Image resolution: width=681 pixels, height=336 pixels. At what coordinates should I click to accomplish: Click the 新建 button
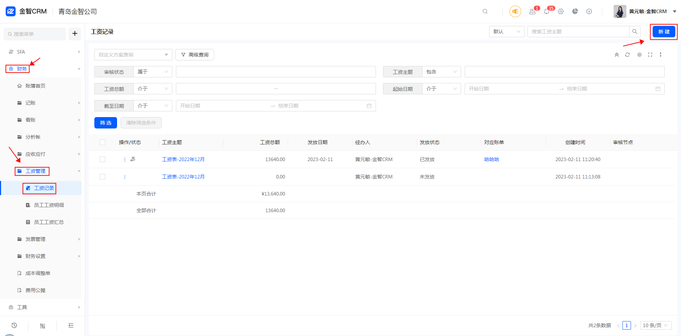point(664,32)
